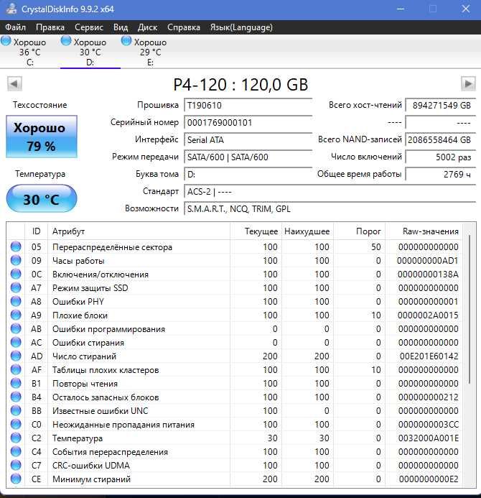Click the 30 °C temperature button
Viewport: 481px width, 498px height.
coord(41,199)
